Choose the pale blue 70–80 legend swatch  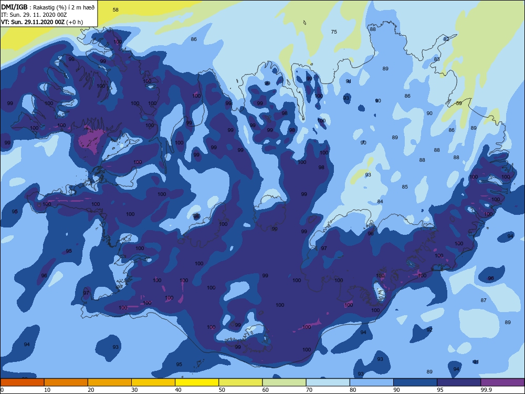click(x=328, y=382)
